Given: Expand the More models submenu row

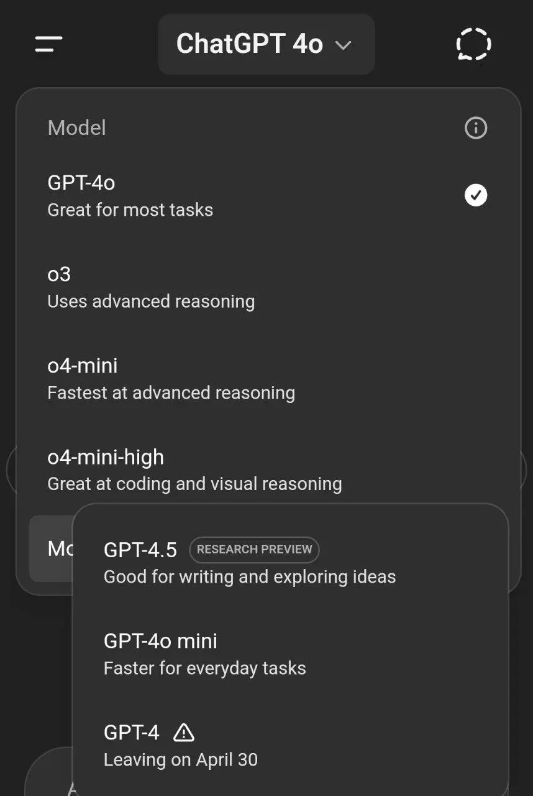Looking at the screenshot, I should pyautogui.click(x=51, y=548).
